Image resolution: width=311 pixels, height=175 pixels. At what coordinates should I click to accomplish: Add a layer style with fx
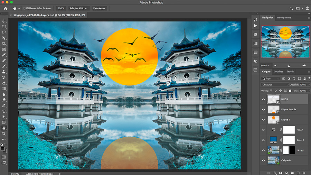(x=275, y=173)
